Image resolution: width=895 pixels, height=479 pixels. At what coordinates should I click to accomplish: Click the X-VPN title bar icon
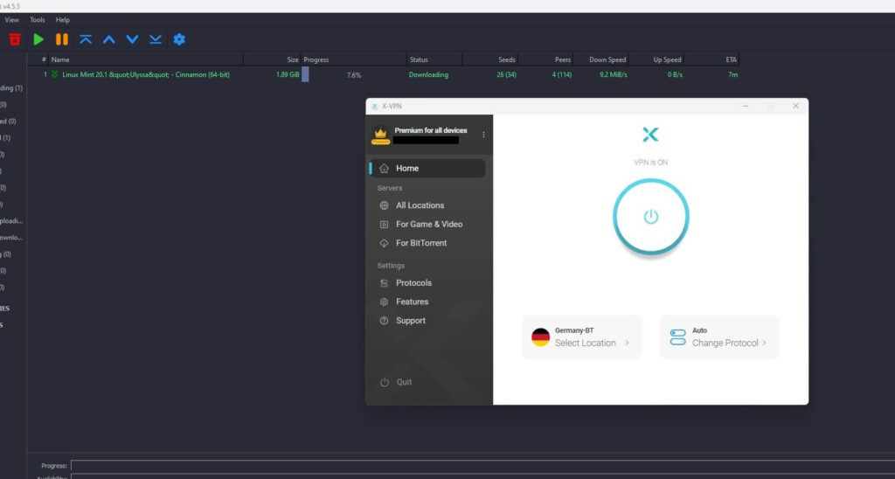click(374, 107)
